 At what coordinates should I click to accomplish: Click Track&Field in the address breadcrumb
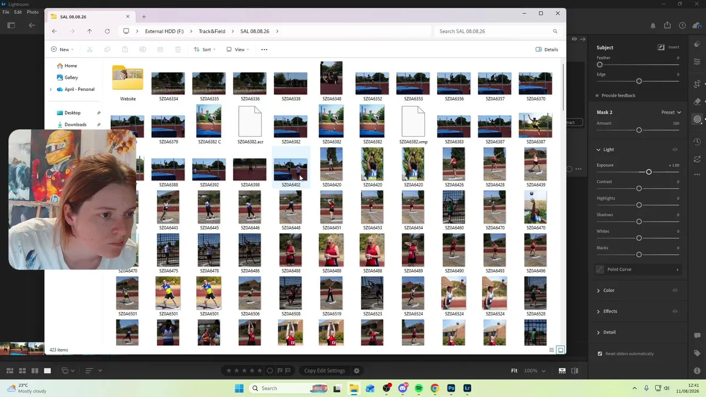pyautogui.click(x=212, y=31)
